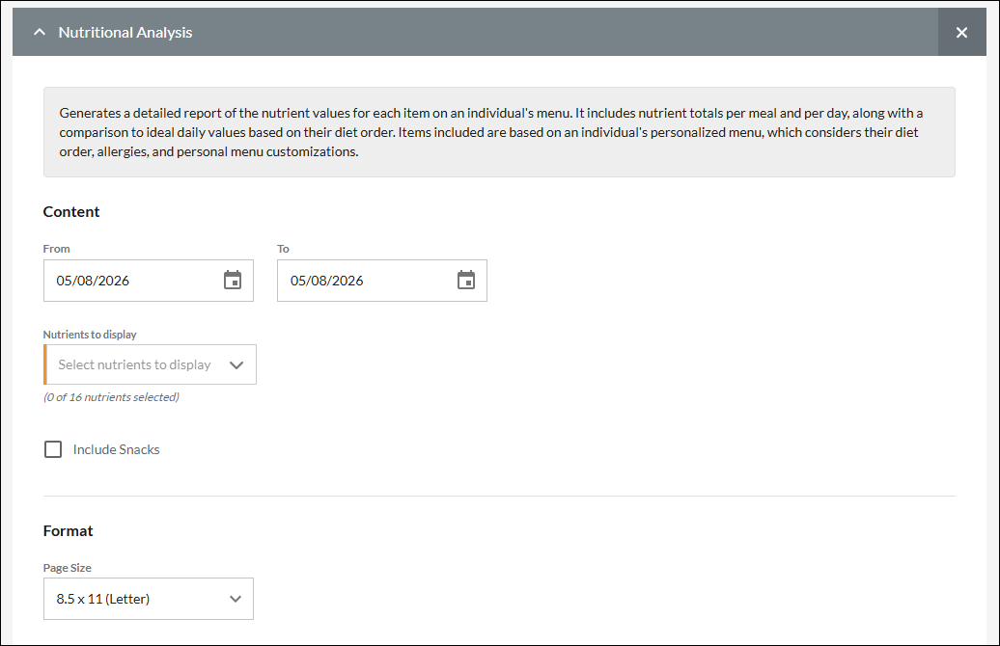Viewport: 1000px width, 646px height.
Task: Click the Page Size chevron arrow
Action: click(236, 599)
